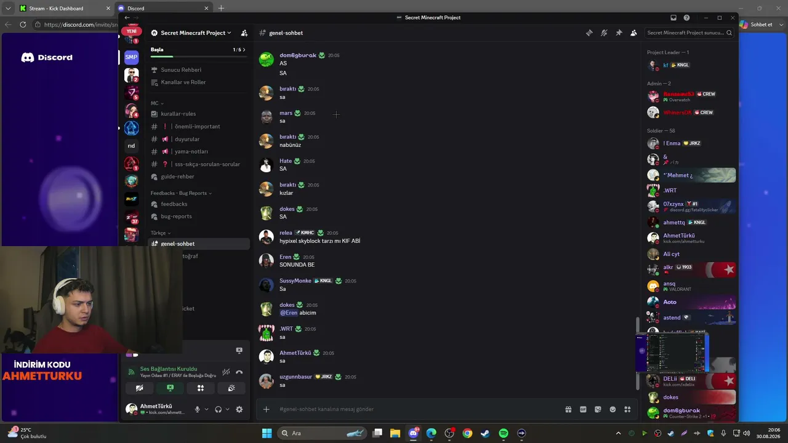This screenshot has width=788, height=443.
Task: Open the stream preview thumbnail over the member list
Action: tap(672, 353)
